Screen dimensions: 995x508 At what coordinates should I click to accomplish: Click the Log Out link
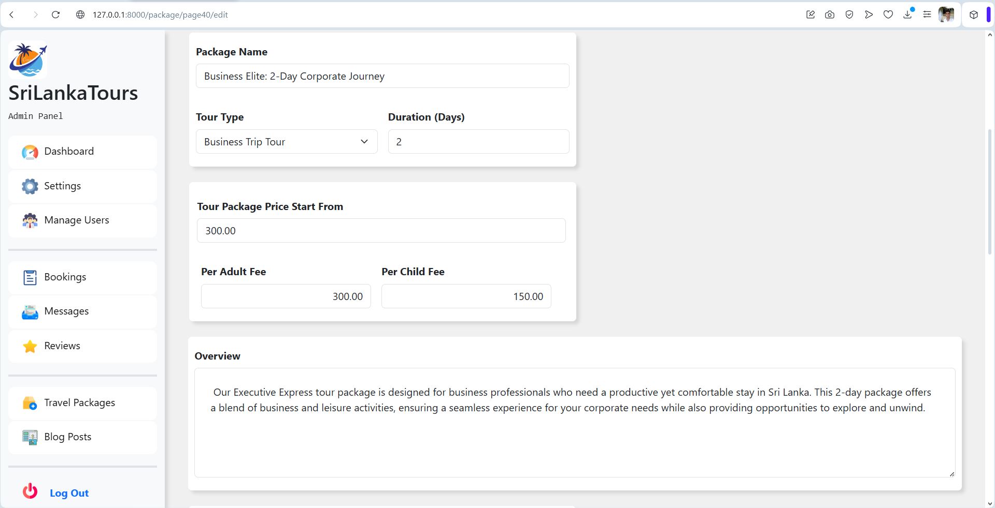tap(69, 493)
